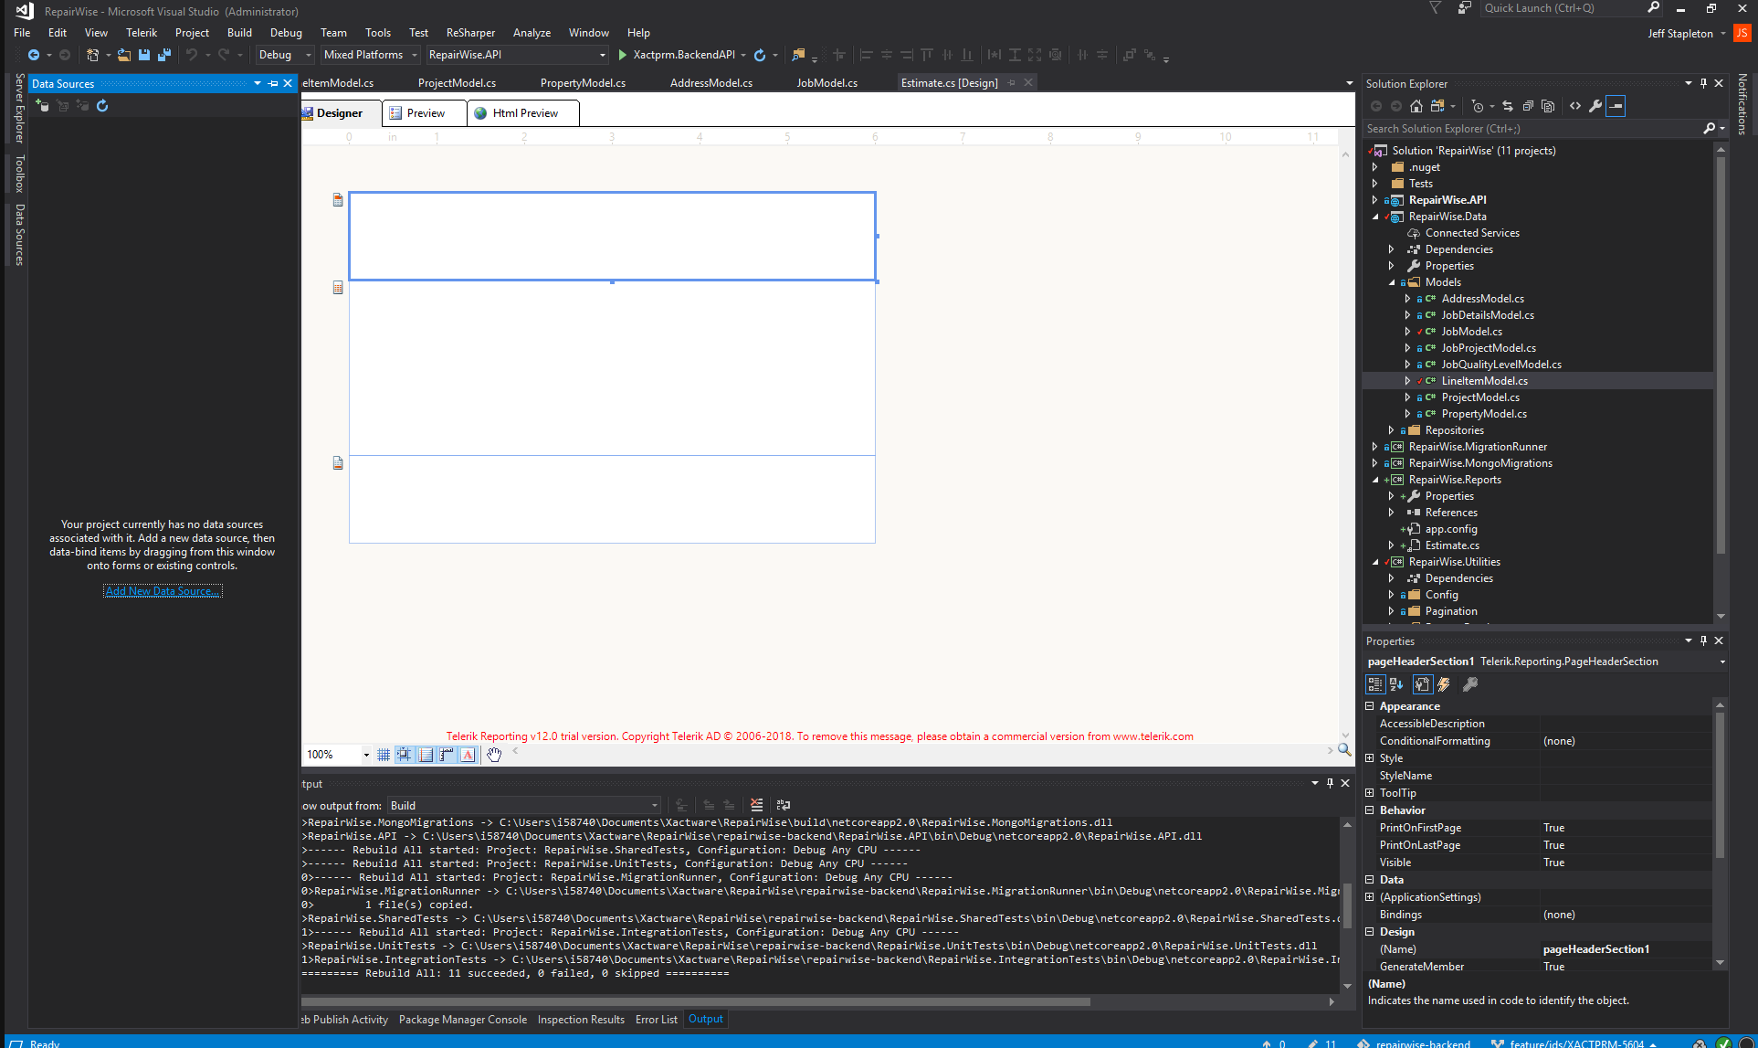Open the Error List tab
Image resolution: width=1758 pixels, height=1048 pixels.
click(x=656, y=1020)
